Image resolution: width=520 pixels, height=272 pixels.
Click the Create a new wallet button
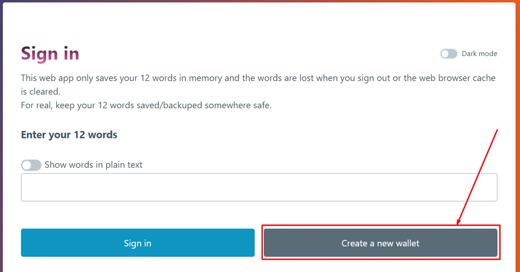tap(380, 243)
